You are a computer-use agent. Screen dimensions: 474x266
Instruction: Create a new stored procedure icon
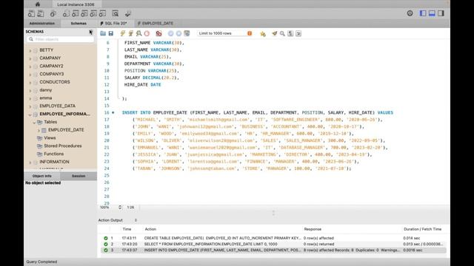[93, 13]
